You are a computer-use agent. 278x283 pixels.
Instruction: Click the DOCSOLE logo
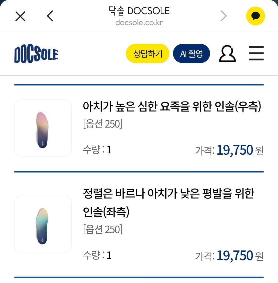point(36,54)
